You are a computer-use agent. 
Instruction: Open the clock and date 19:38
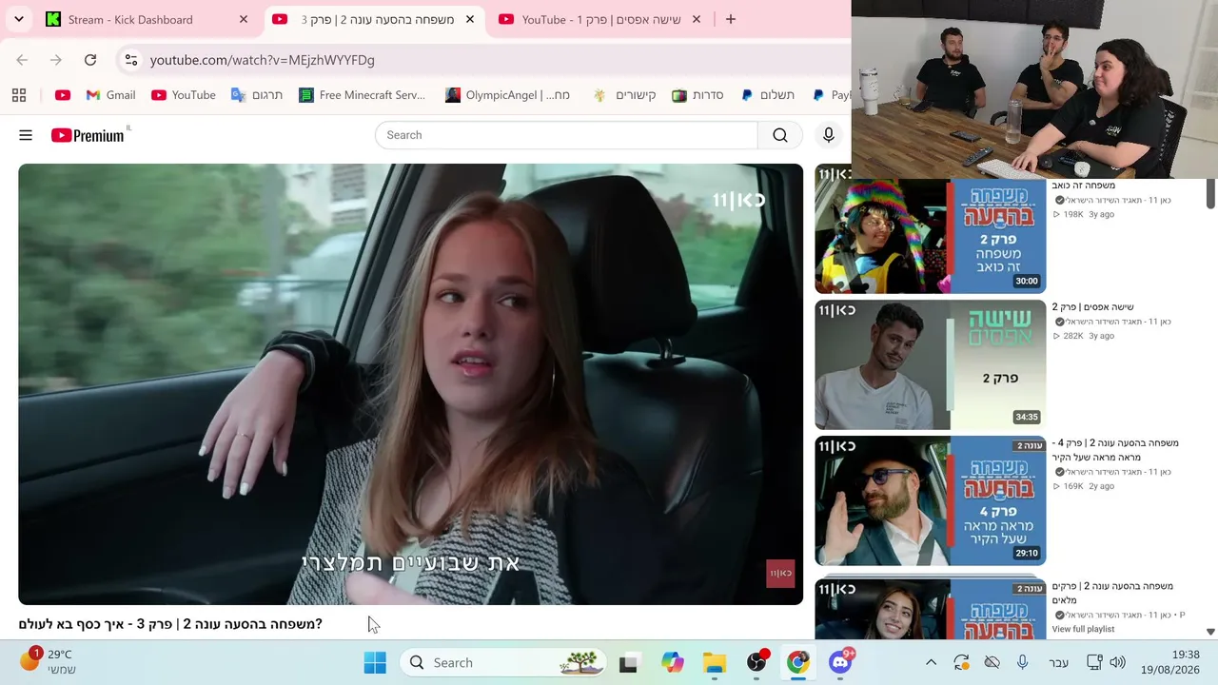coord(1172,663)
